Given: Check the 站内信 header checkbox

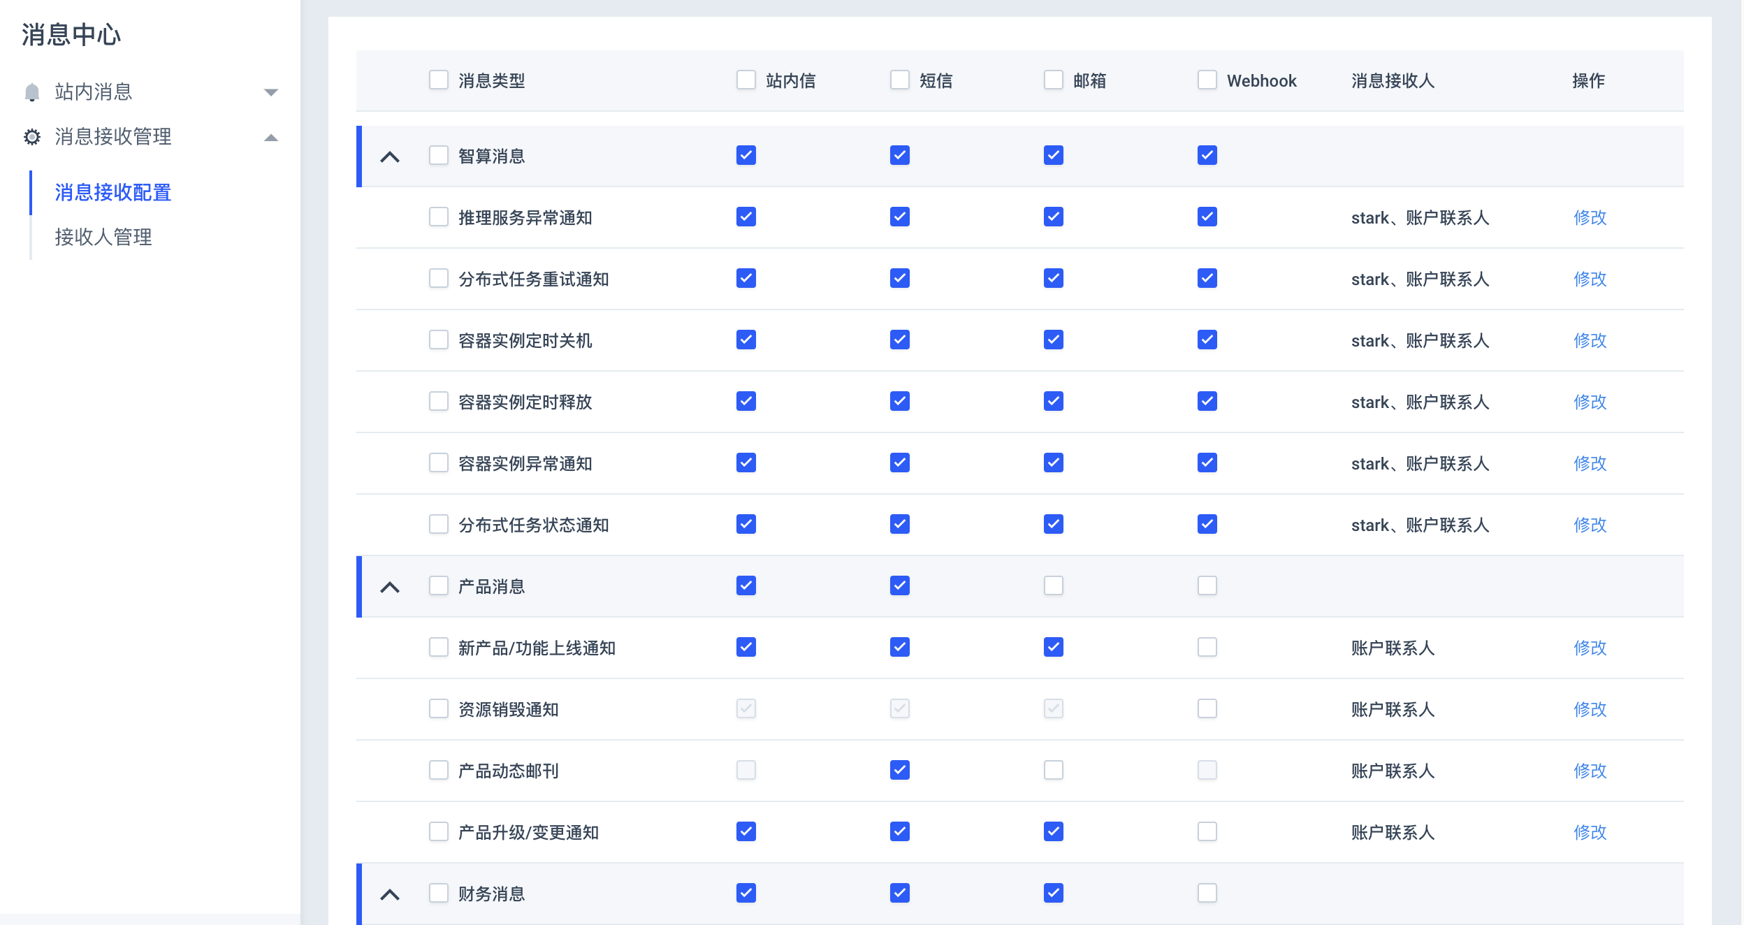Looking at the screenshot, I should click(x=746, y=80).
